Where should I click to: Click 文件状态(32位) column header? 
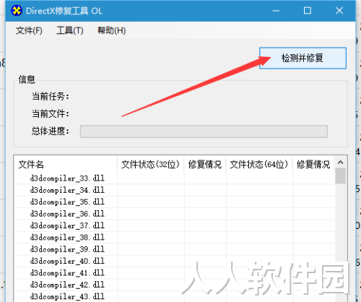click(151, 165)
